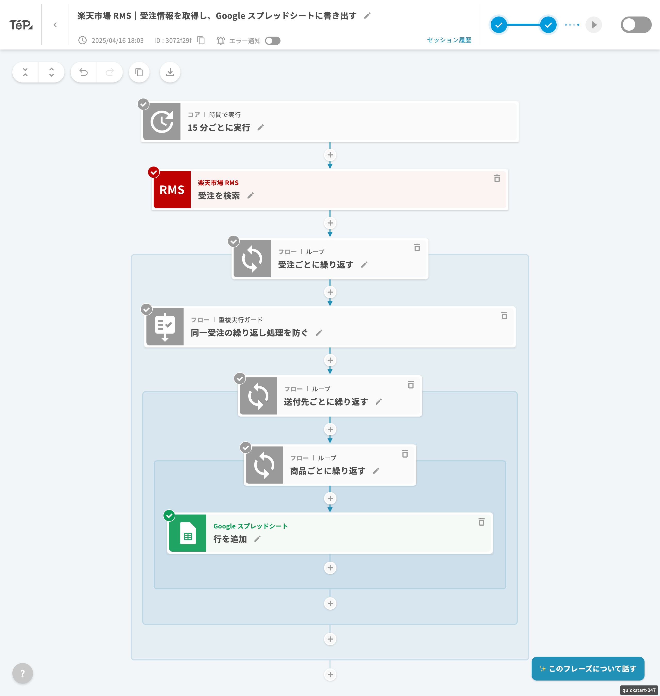
Task: Rename the 15 分ごとに実行 step
Action: coord(260,128)
